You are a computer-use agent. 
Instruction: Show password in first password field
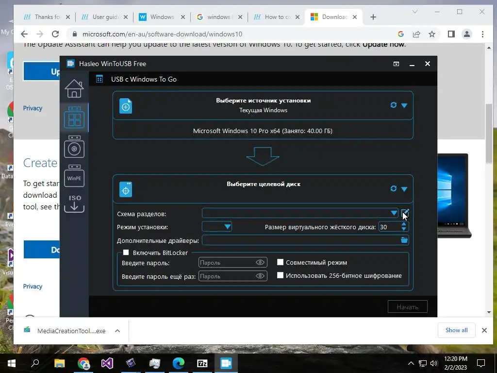pos(260,262)
